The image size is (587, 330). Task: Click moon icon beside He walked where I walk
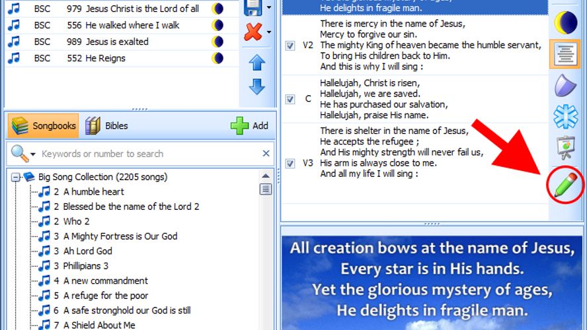(x=217, y=25)
